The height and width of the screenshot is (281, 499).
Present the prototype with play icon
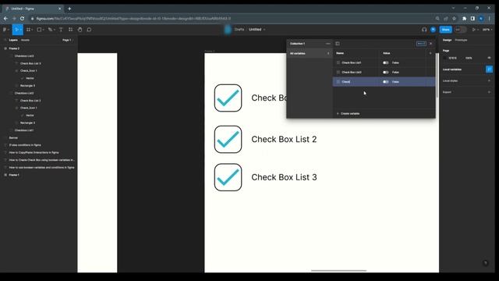(x=473, y=30)
